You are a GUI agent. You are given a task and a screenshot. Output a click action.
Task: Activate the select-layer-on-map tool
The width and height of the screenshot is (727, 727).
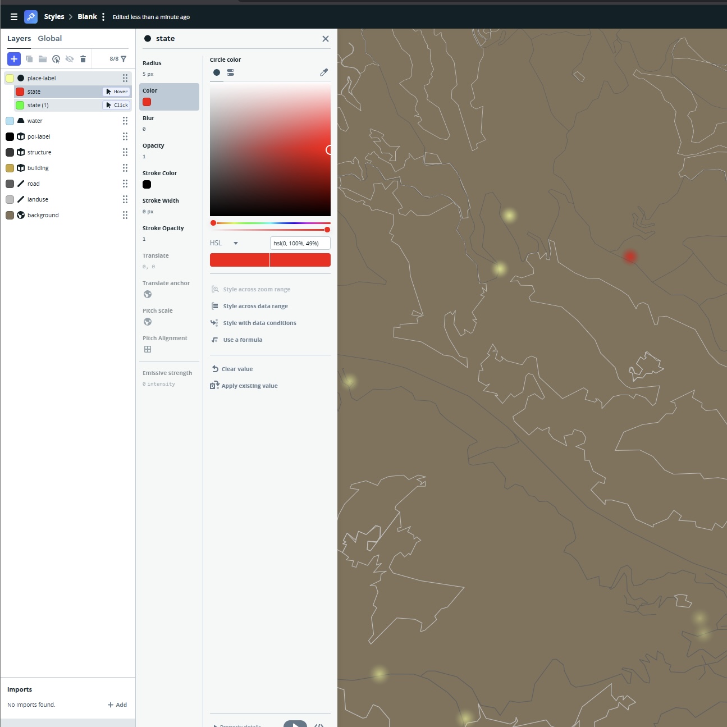[56, 58]
